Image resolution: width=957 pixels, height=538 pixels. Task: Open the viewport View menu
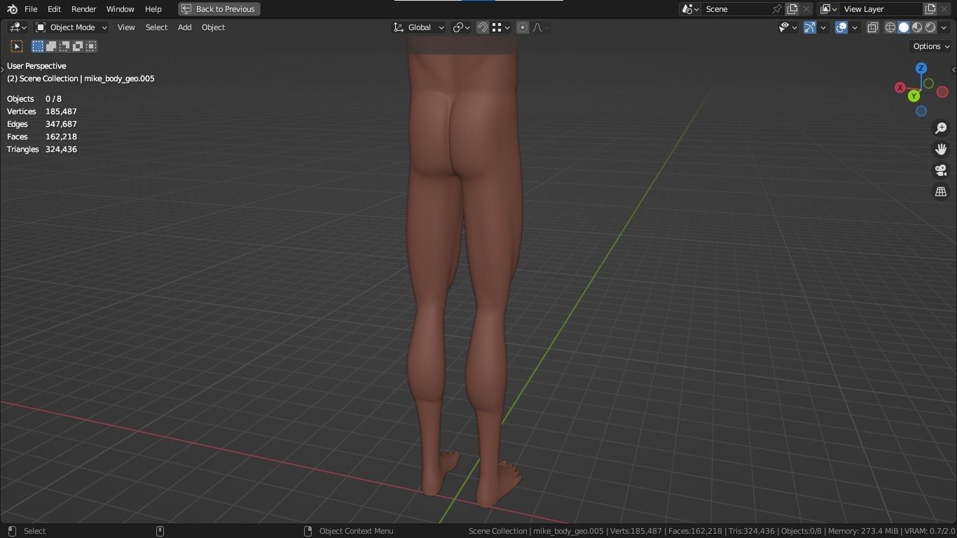click(x=126, y=27)
